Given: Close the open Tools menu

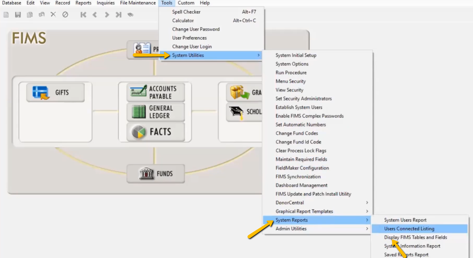Looking at the screenshot, I should point(167,3).
